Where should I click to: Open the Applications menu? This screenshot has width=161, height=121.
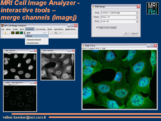pyautogui.click(x=70, y=29)
